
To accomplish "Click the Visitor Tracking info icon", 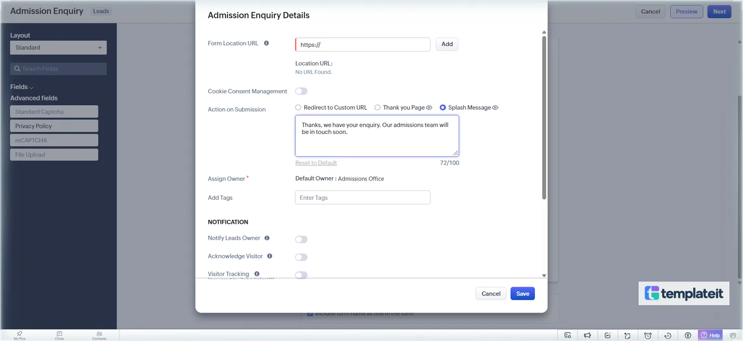I will tap(257, 274).
